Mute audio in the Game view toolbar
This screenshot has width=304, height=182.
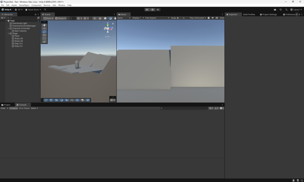(x=213, y=18)
